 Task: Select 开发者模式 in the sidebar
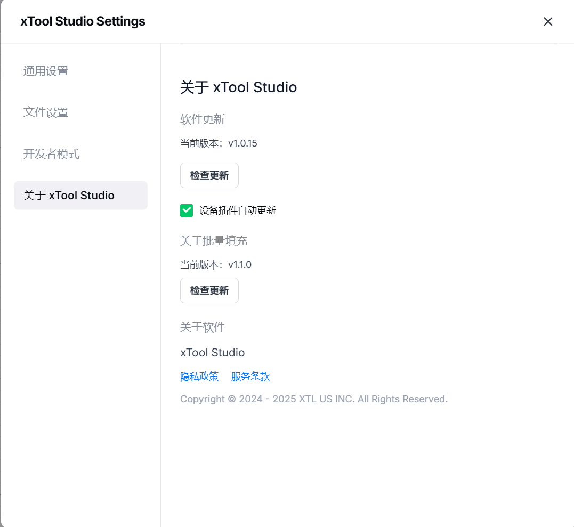51,154
